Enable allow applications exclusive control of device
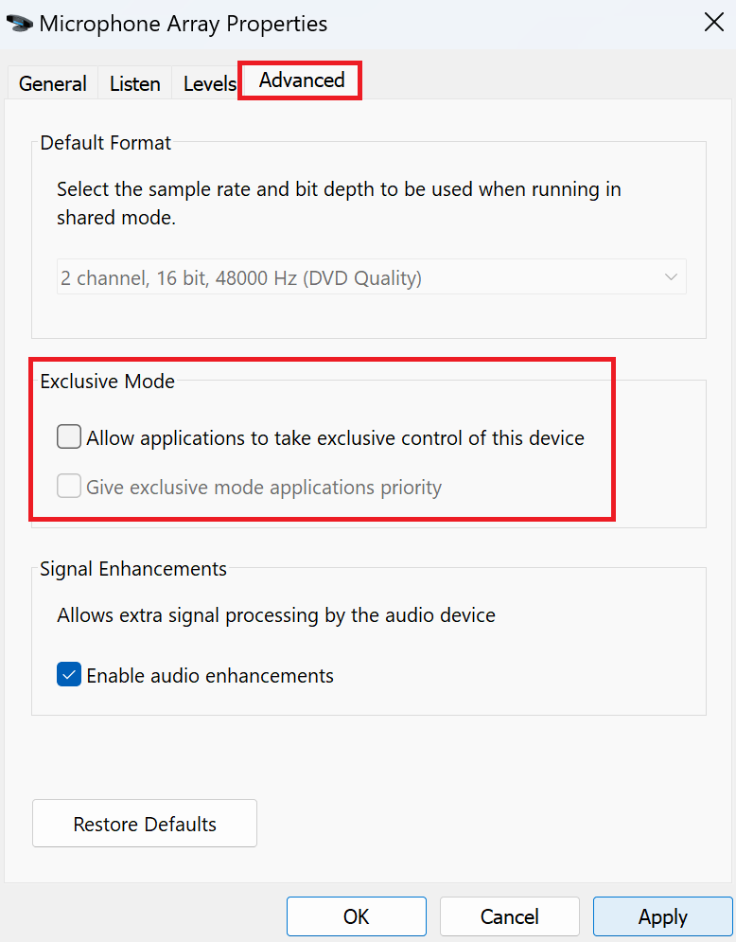 (68, 436)
